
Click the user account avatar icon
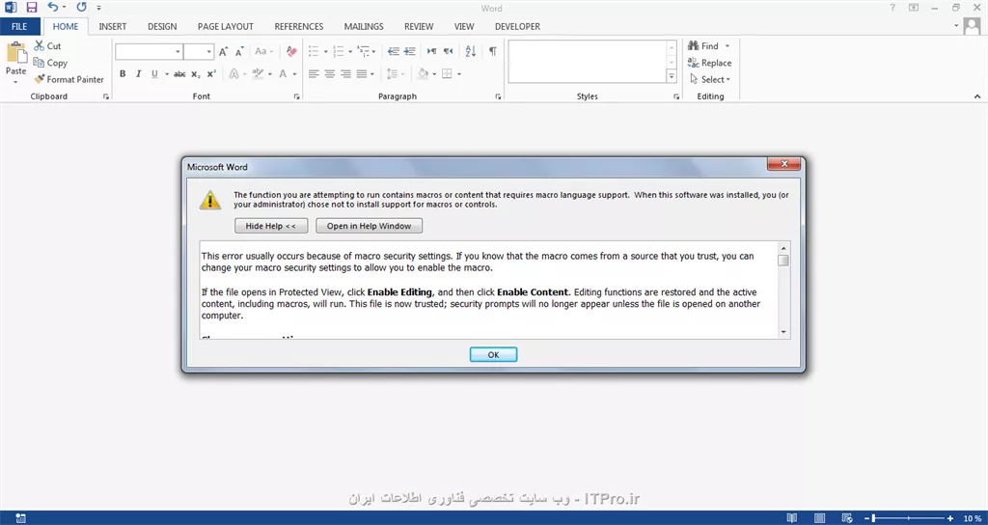[x=972, y=27]
